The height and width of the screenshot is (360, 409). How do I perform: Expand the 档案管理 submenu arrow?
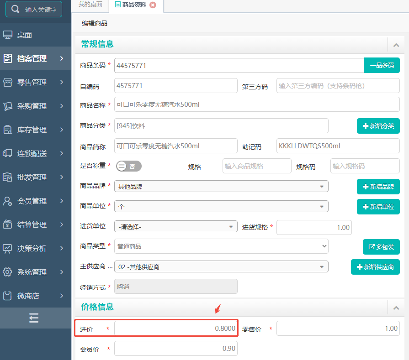62,58
